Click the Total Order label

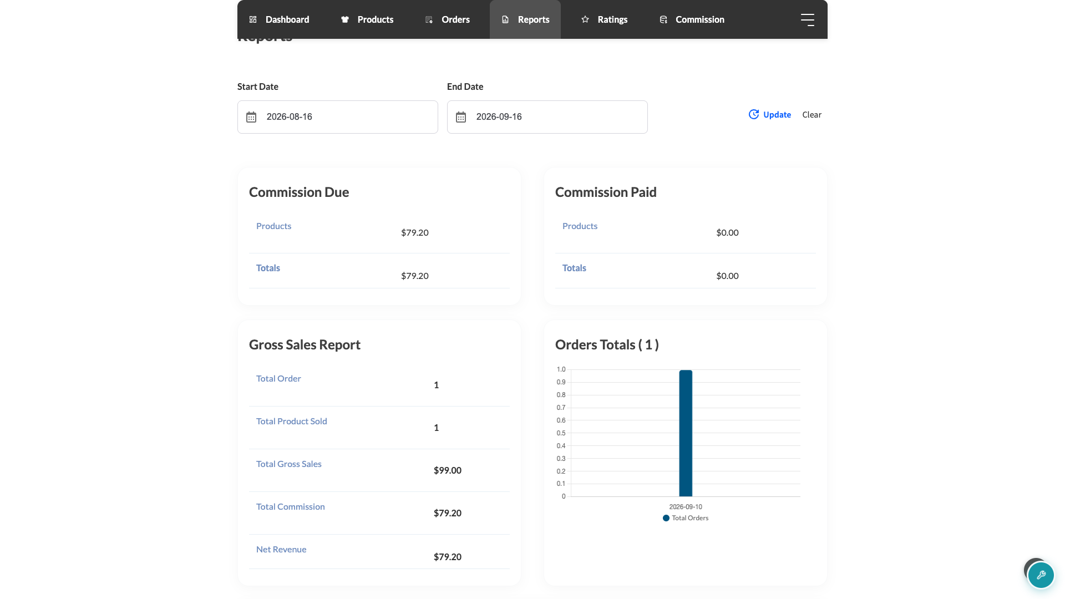(278, 379)
